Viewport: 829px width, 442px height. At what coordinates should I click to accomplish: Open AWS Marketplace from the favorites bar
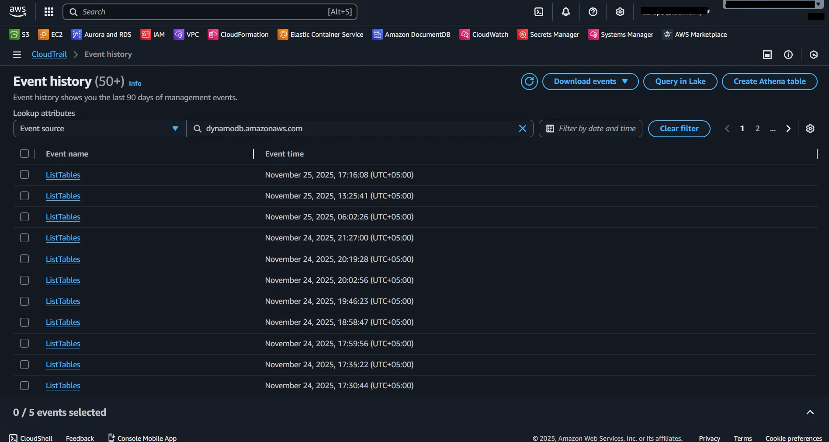pos(694,34)
